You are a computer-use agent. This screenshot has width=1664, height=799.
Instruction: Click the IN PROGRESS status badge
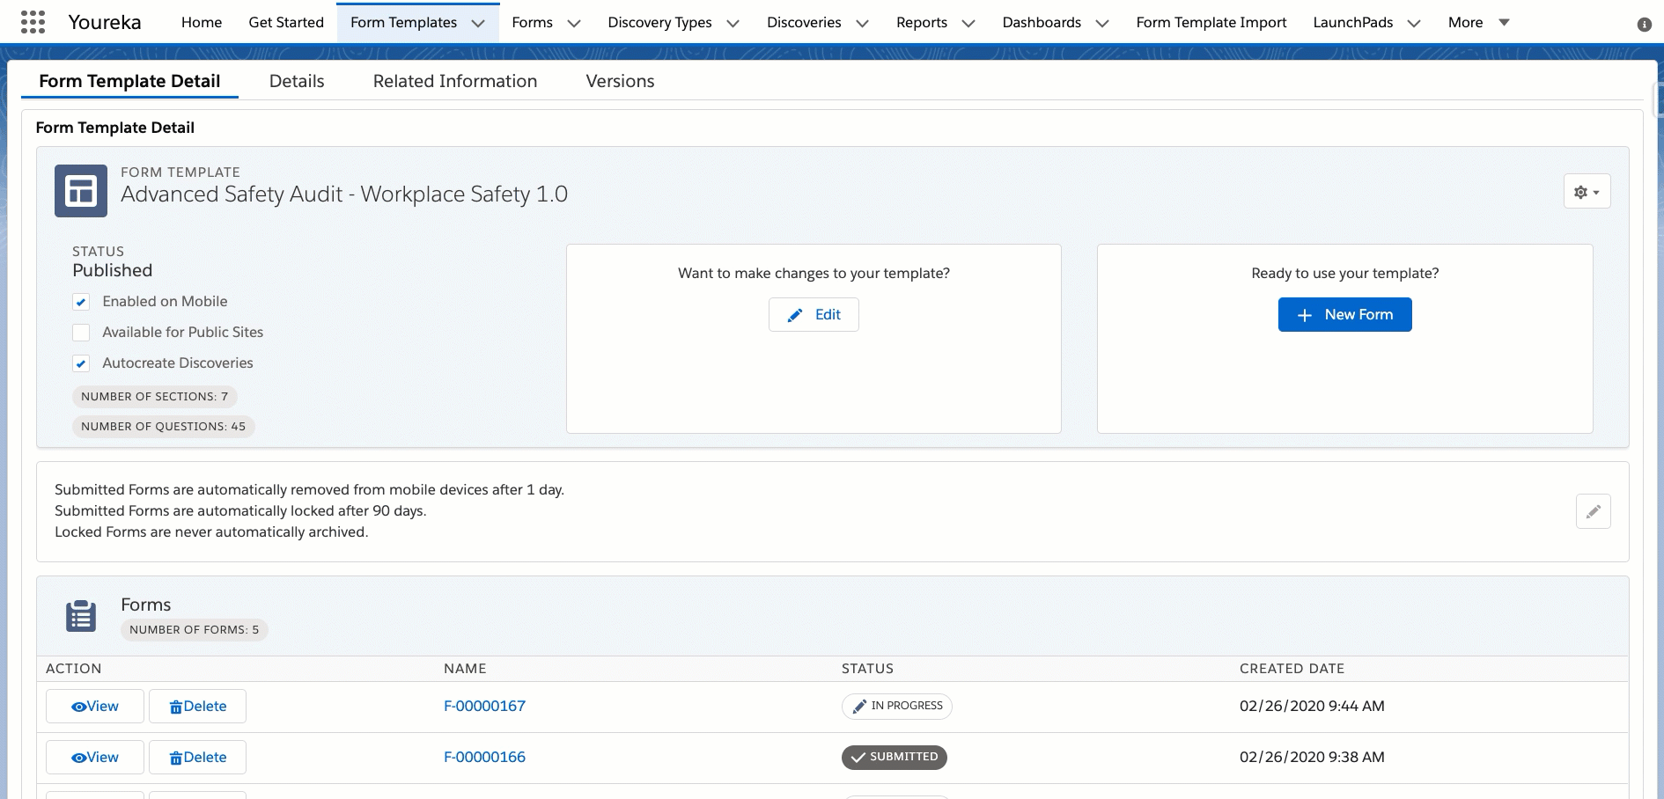[x=896, y=706]
